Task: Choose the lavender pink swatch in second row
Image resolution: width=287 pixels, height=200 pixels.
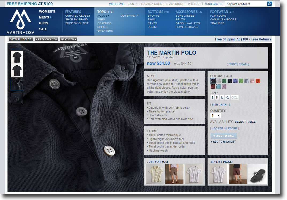Action: pos(224,86)
